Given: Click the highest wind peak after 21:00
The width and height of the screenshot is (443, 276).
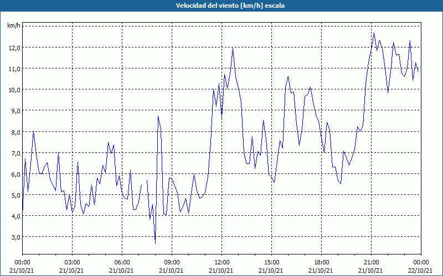Looking at the screenshot, I should pyautogui.click(x=374, y=33).
